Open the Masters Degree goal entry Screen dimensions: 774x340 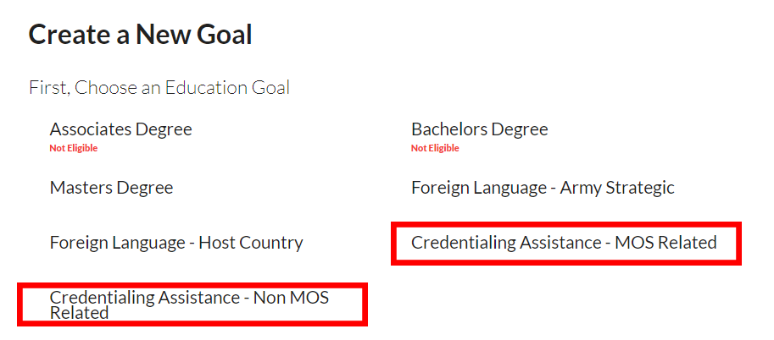111,187
